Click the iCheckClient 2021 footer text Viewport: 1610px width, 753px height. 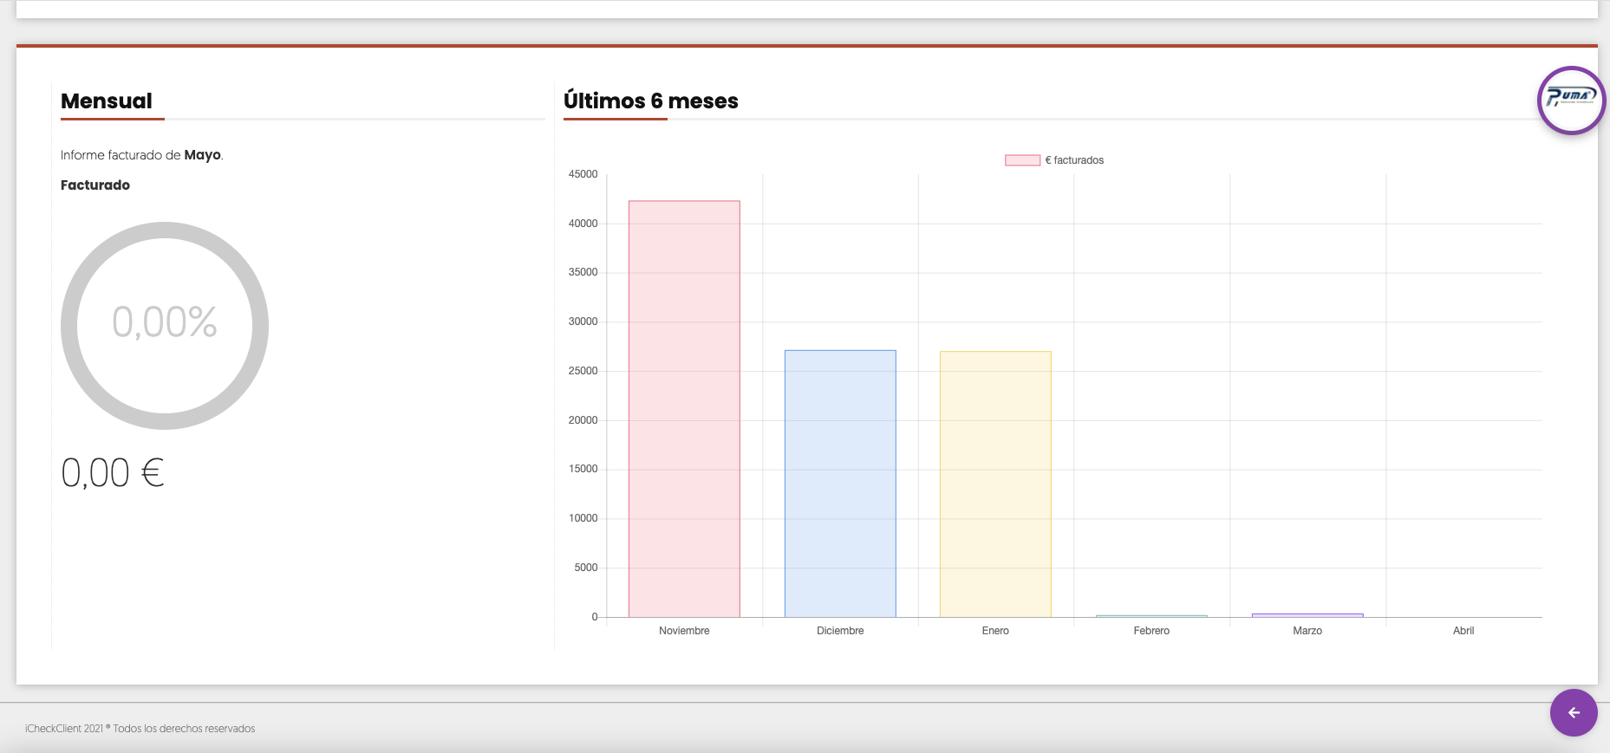point(140,729)
